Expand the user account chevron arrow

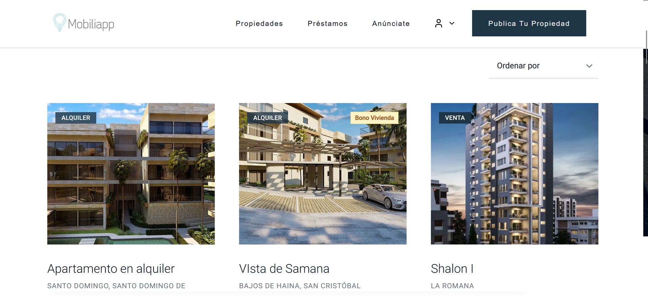click(x=452, y=23)
